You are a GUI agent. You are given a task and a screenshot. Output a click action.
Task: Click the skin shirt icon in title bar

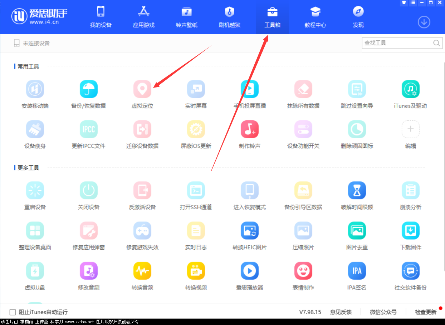click(404, 2)
